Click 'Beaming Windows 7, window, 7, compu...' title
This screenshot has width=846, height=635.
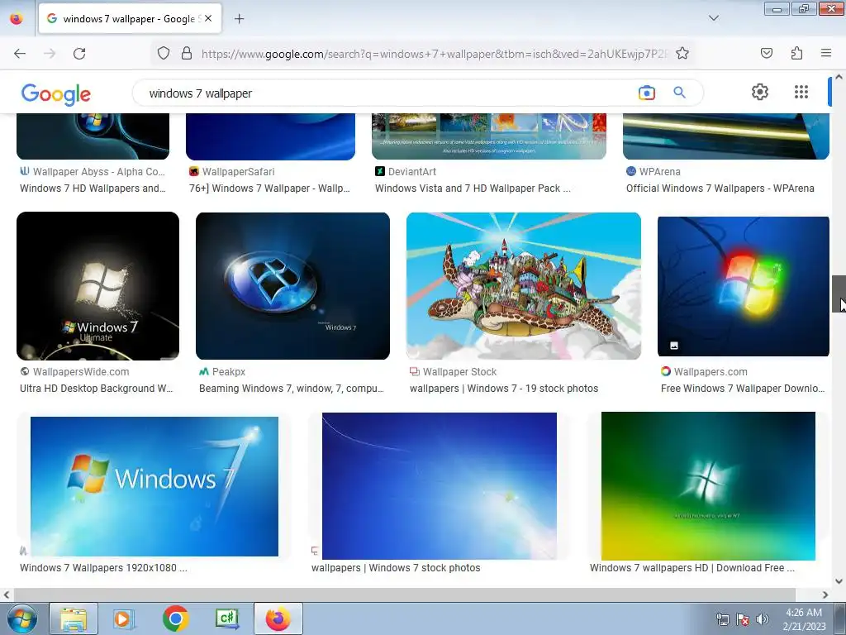(x=292, y=389)
